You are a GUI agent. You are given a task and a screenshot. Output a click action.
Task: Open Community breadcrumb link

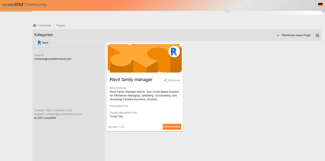tap(45, 25)
